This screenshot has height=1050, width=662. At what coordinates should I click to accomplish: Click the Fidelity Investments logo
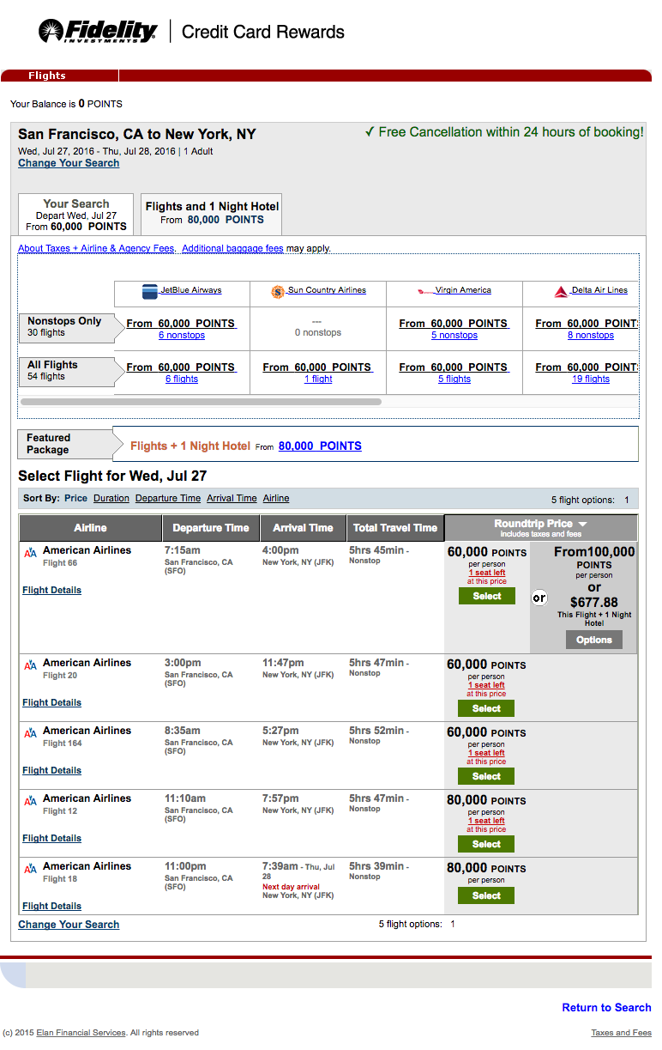pos(98,32)
